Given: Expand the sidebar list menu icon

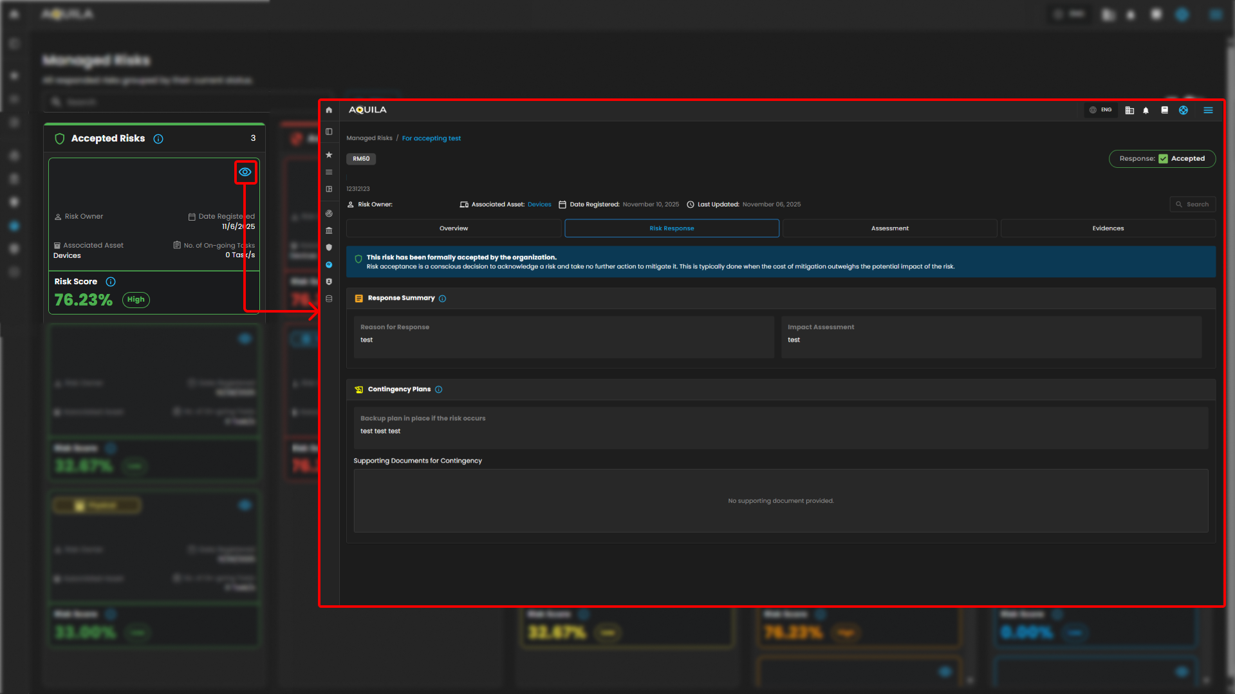Looking at the screenshot, I should tap(329, 172).
